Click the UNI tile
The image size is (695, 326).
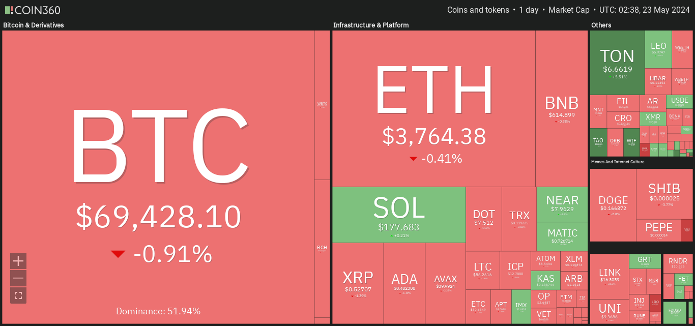click(x=610, y=311)
